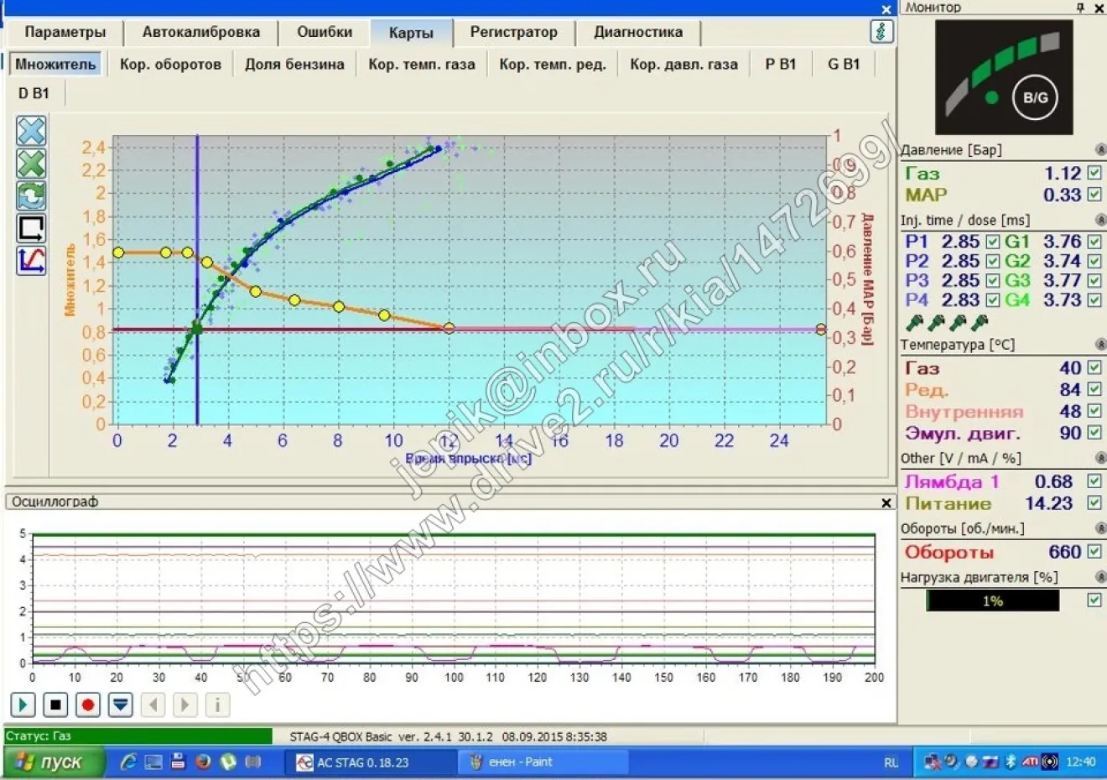Click the blue save-down arrow oscilloscope icon
This screenshot has height=780, width=1107.
click(121, 705)
